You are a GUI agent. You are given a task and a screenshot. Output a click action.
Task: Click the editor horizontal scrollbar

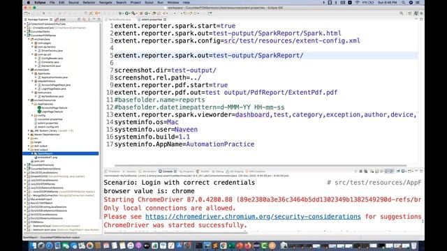261,165
